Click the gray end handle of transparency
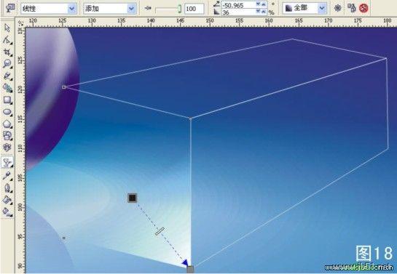Image resolution: width=397 pixels, height=274 pixels. (x=190, y=269)
